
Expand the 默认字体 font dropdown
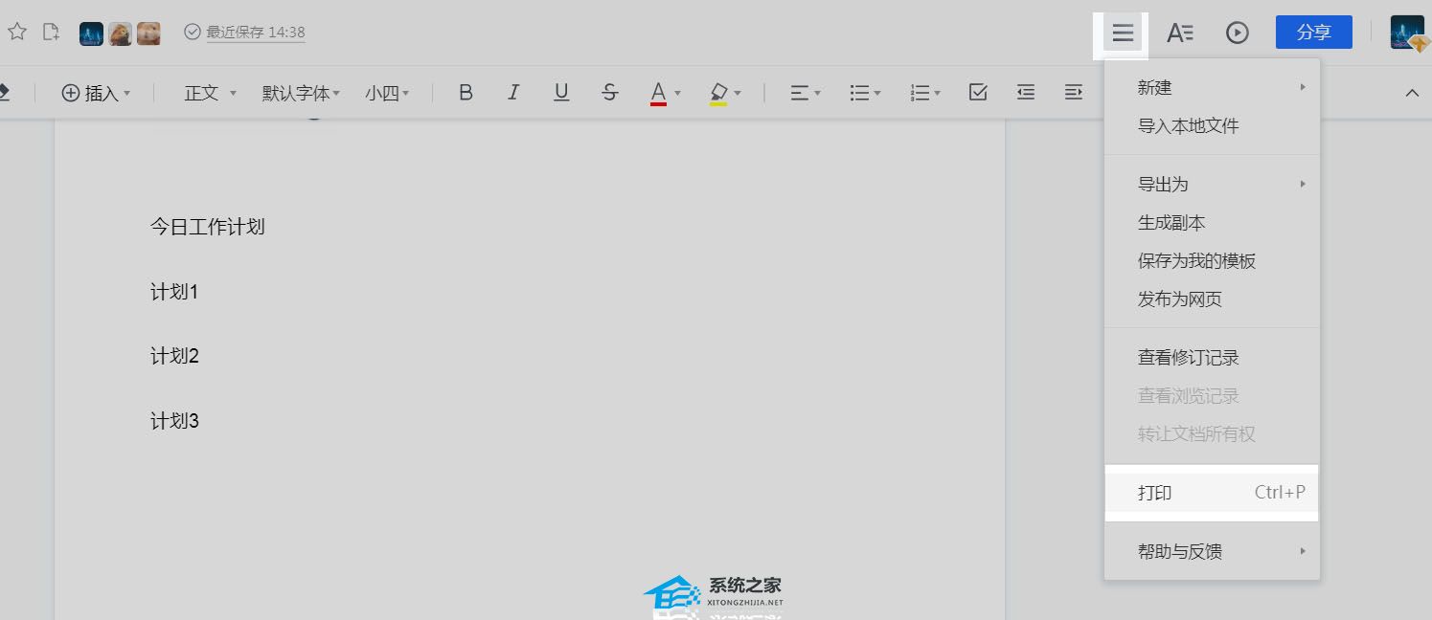[x=301, y=93]
